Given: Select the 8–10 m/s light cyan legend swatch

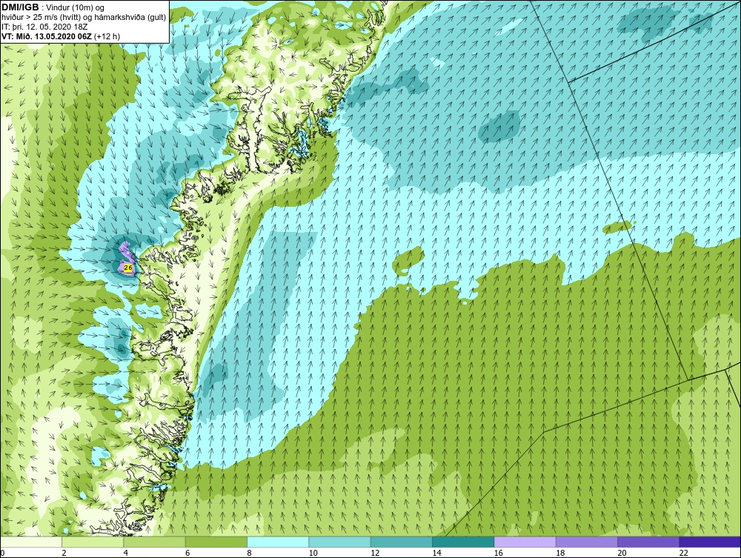Looking at the screenshot, I should (278, 542).
